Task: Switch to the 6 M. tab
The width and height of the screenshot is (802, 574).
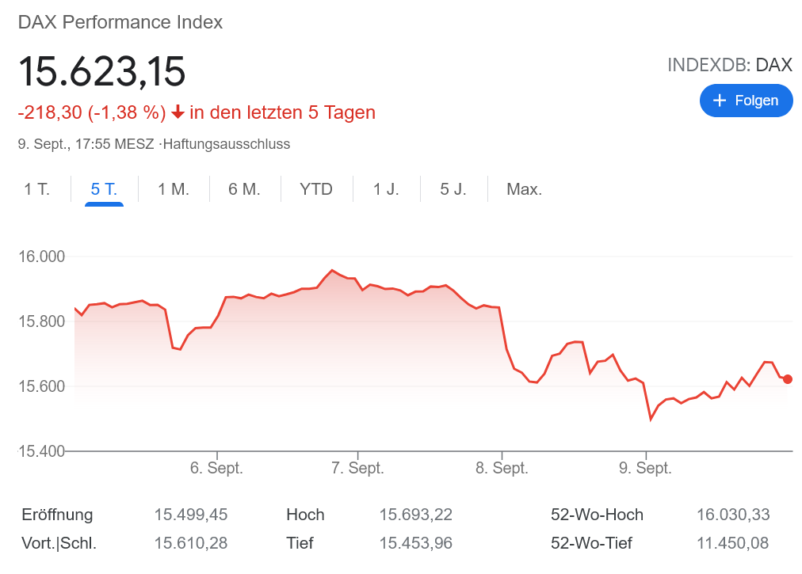Action: [x=244, y=189]
